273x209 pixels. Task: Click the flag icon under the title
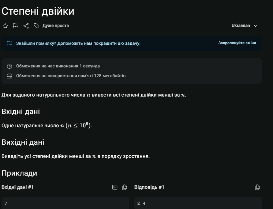16,26
